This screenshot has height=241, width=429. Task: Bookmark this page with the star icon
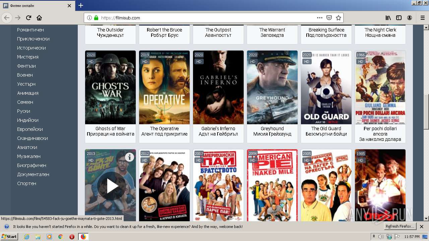click(x=339, y=18)
